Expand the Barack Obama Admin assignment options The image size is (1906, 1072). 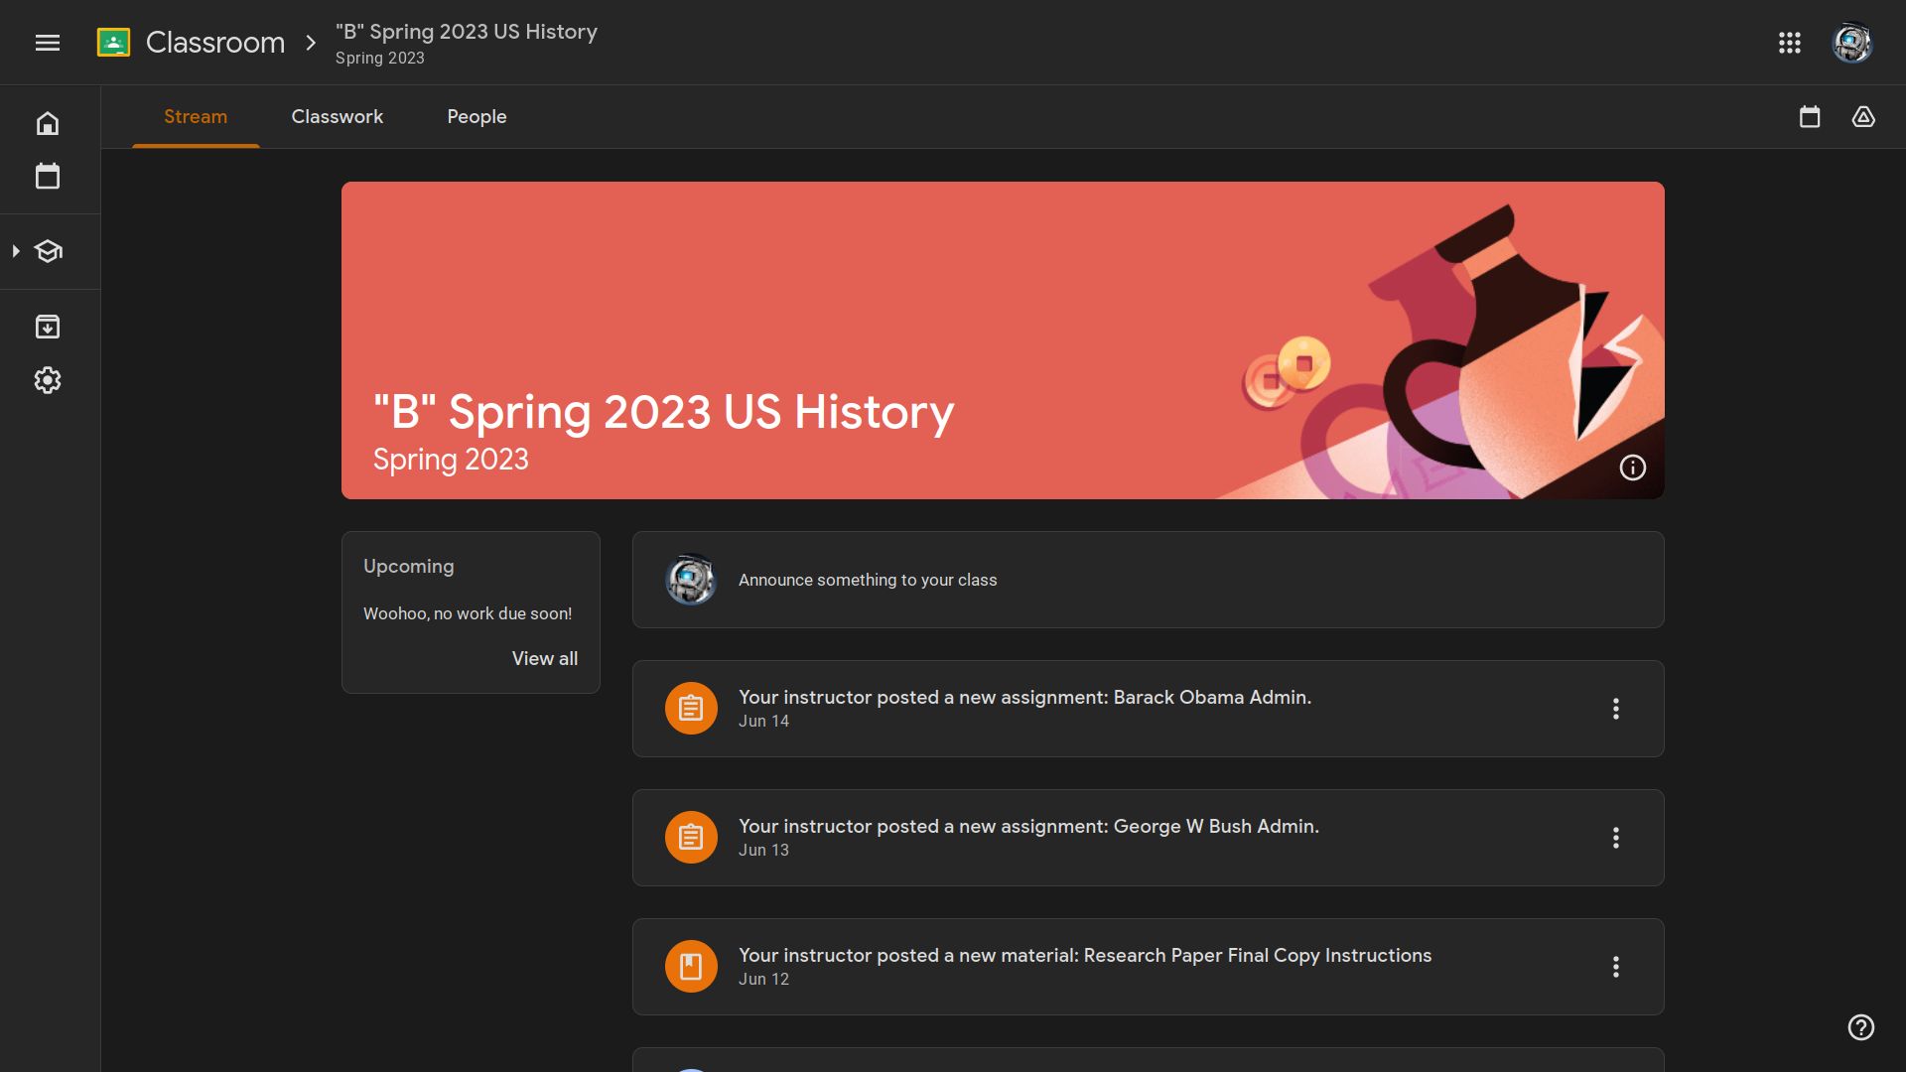click(1617, 708)
